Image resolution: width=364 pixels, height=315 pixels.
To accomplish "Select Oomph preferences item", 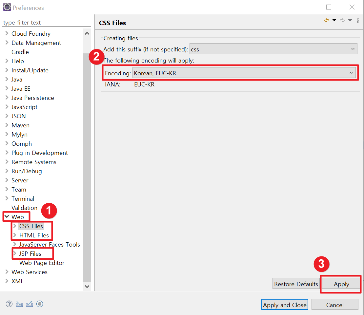I will click(22, 144).
